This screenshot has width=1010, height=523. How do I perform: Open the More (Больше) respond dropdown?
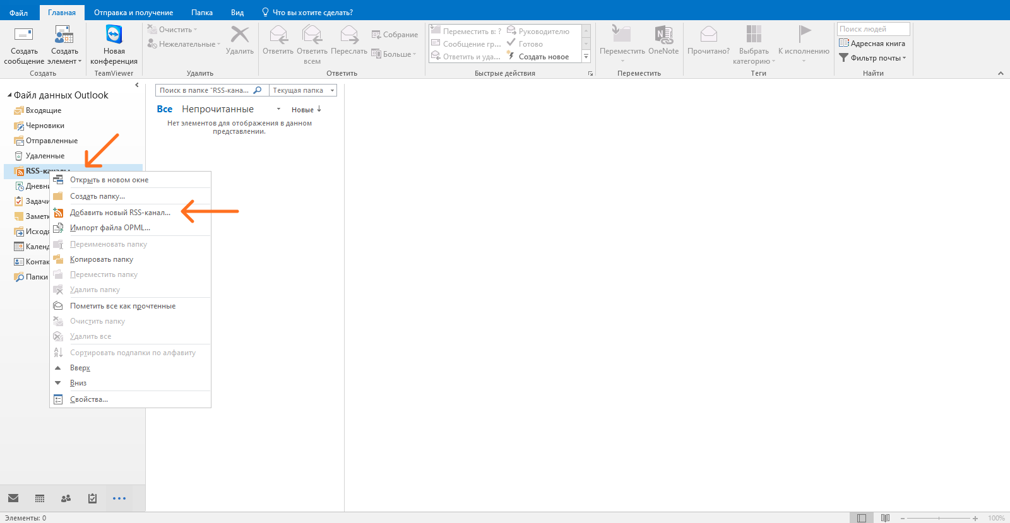(x=394, y=54)
